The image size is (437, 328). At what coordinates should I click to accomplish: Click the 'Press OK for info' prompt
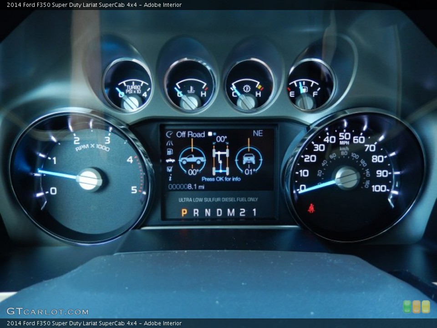coord(221,179)
